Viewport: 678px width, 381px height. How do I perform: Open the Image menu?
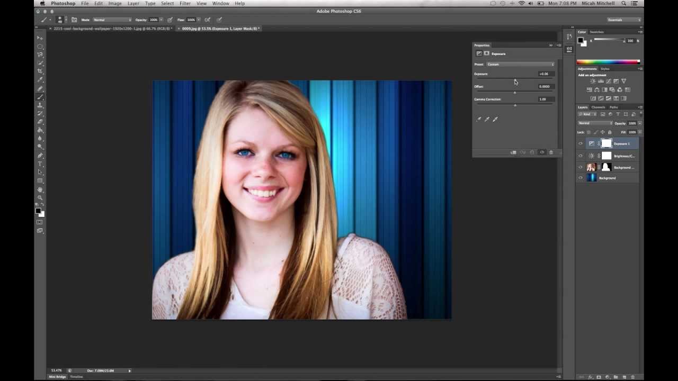coord(115,3)
